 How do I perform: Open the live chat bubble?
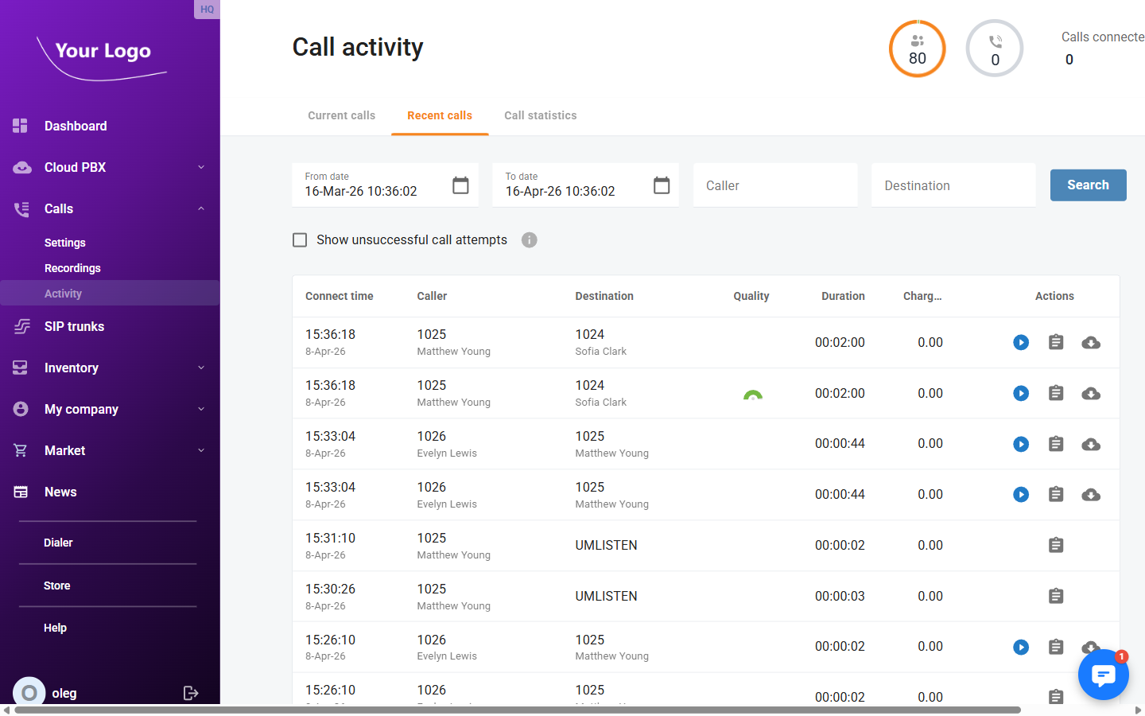point(1104,674)
